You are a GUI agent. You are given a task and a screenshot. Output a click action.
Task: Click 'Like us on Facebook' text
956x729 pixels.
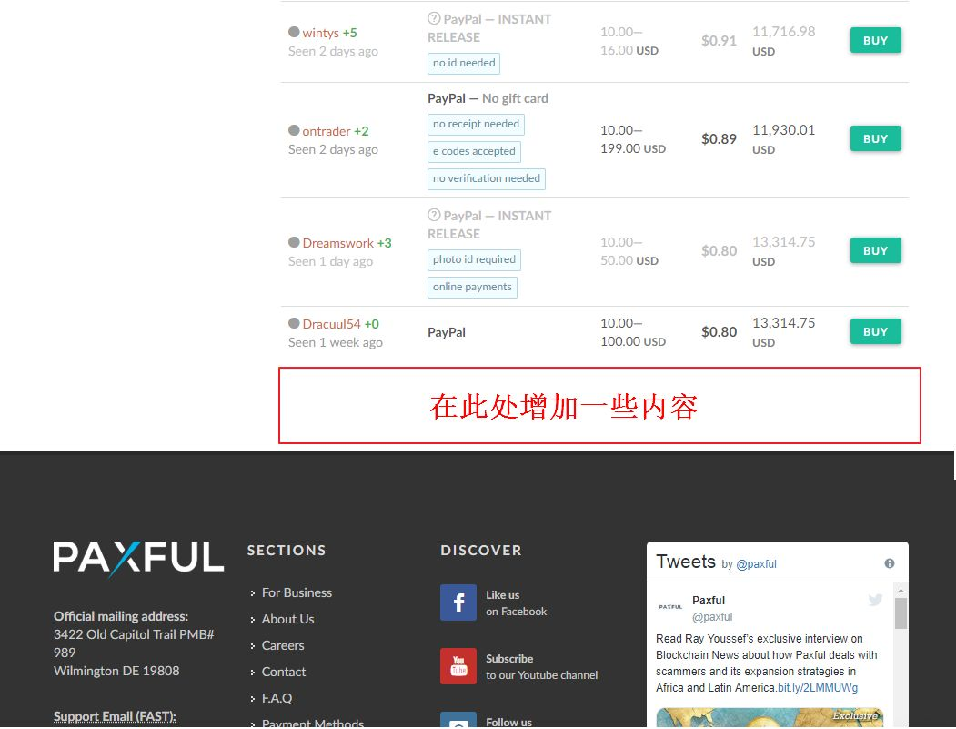point(517,602)
